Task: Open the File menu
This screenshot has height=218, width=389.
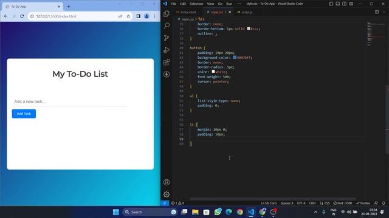Action: click(x=174, y=4)
